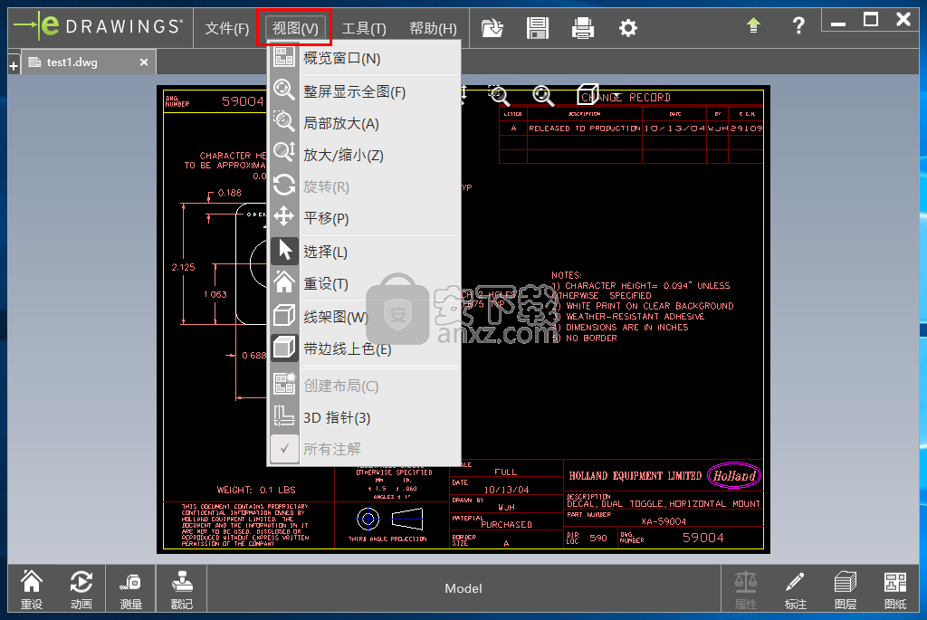
Task: Choose 3D 指针(3) menu entry
Action: (x=364, y=417)
